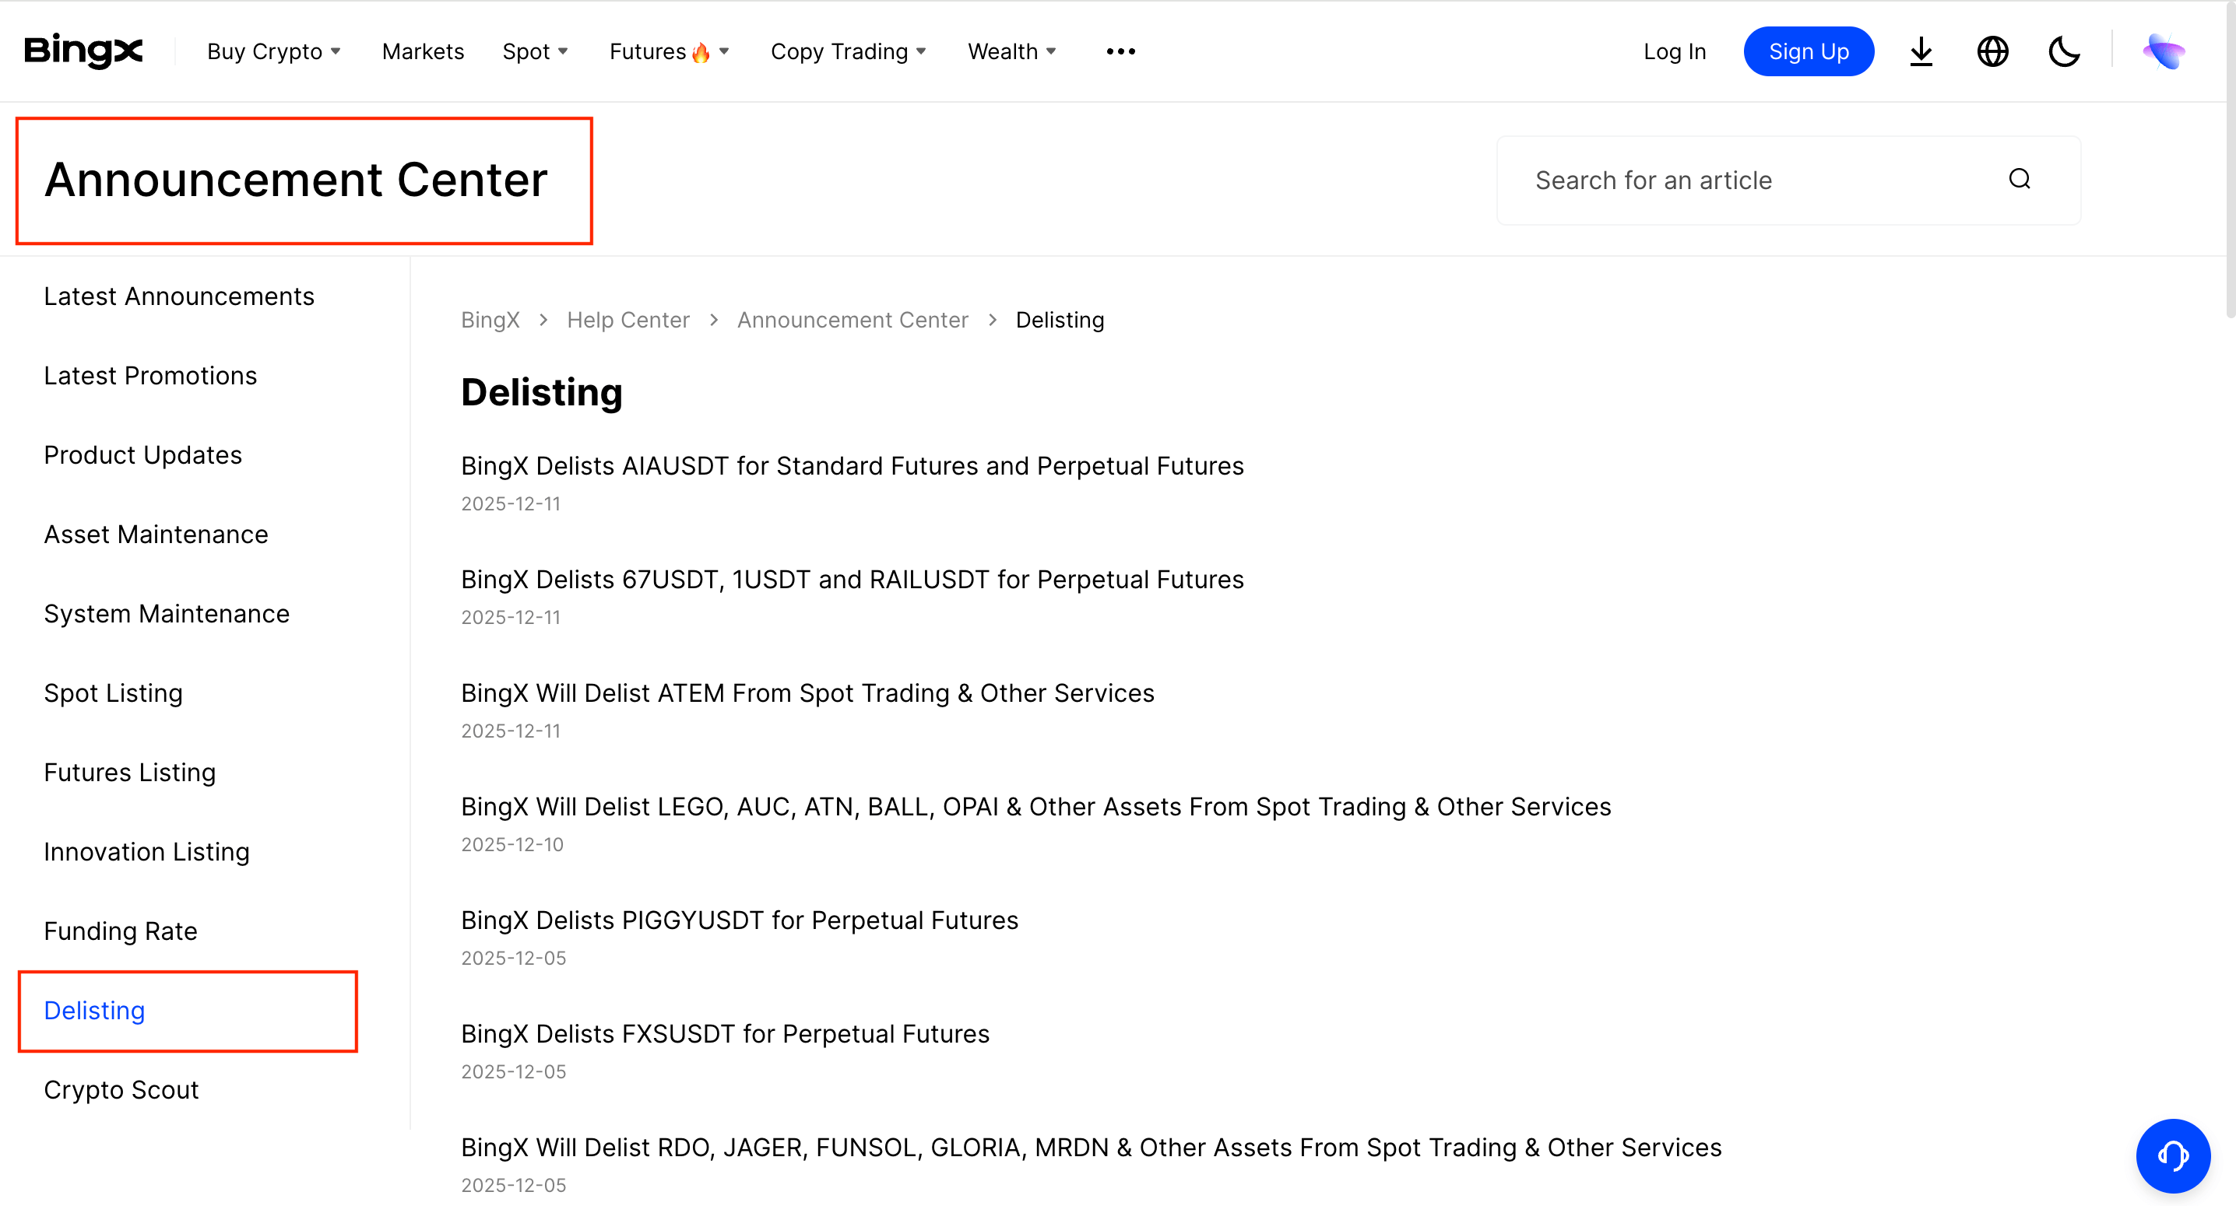Image resolution: width=2236 pixels, height=1206 pixels.
Task: Click the download app icon
Action: [1921, 51]
